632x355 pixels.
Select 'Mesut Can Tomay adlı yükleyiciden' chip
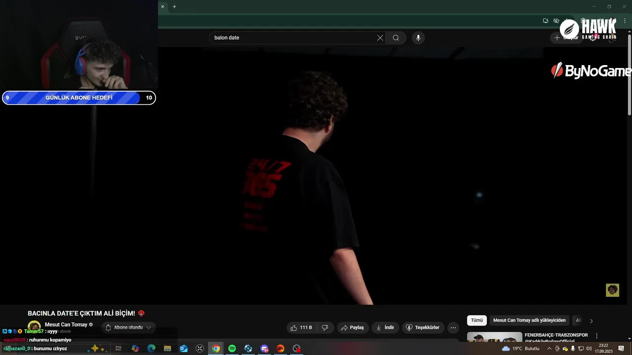pos(529,320)
